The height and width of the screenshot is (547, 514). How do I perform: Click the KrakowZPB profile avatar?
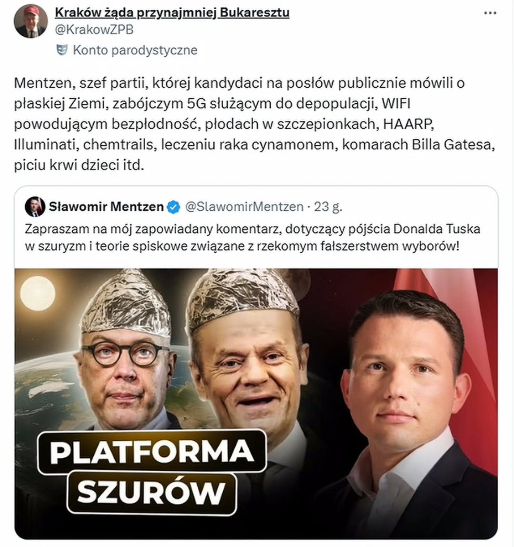tap(31, 22)
